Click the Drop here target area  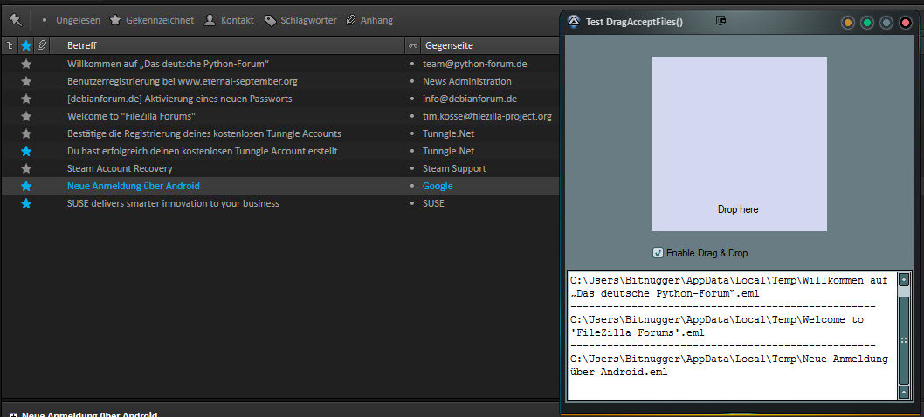[739, 144]
